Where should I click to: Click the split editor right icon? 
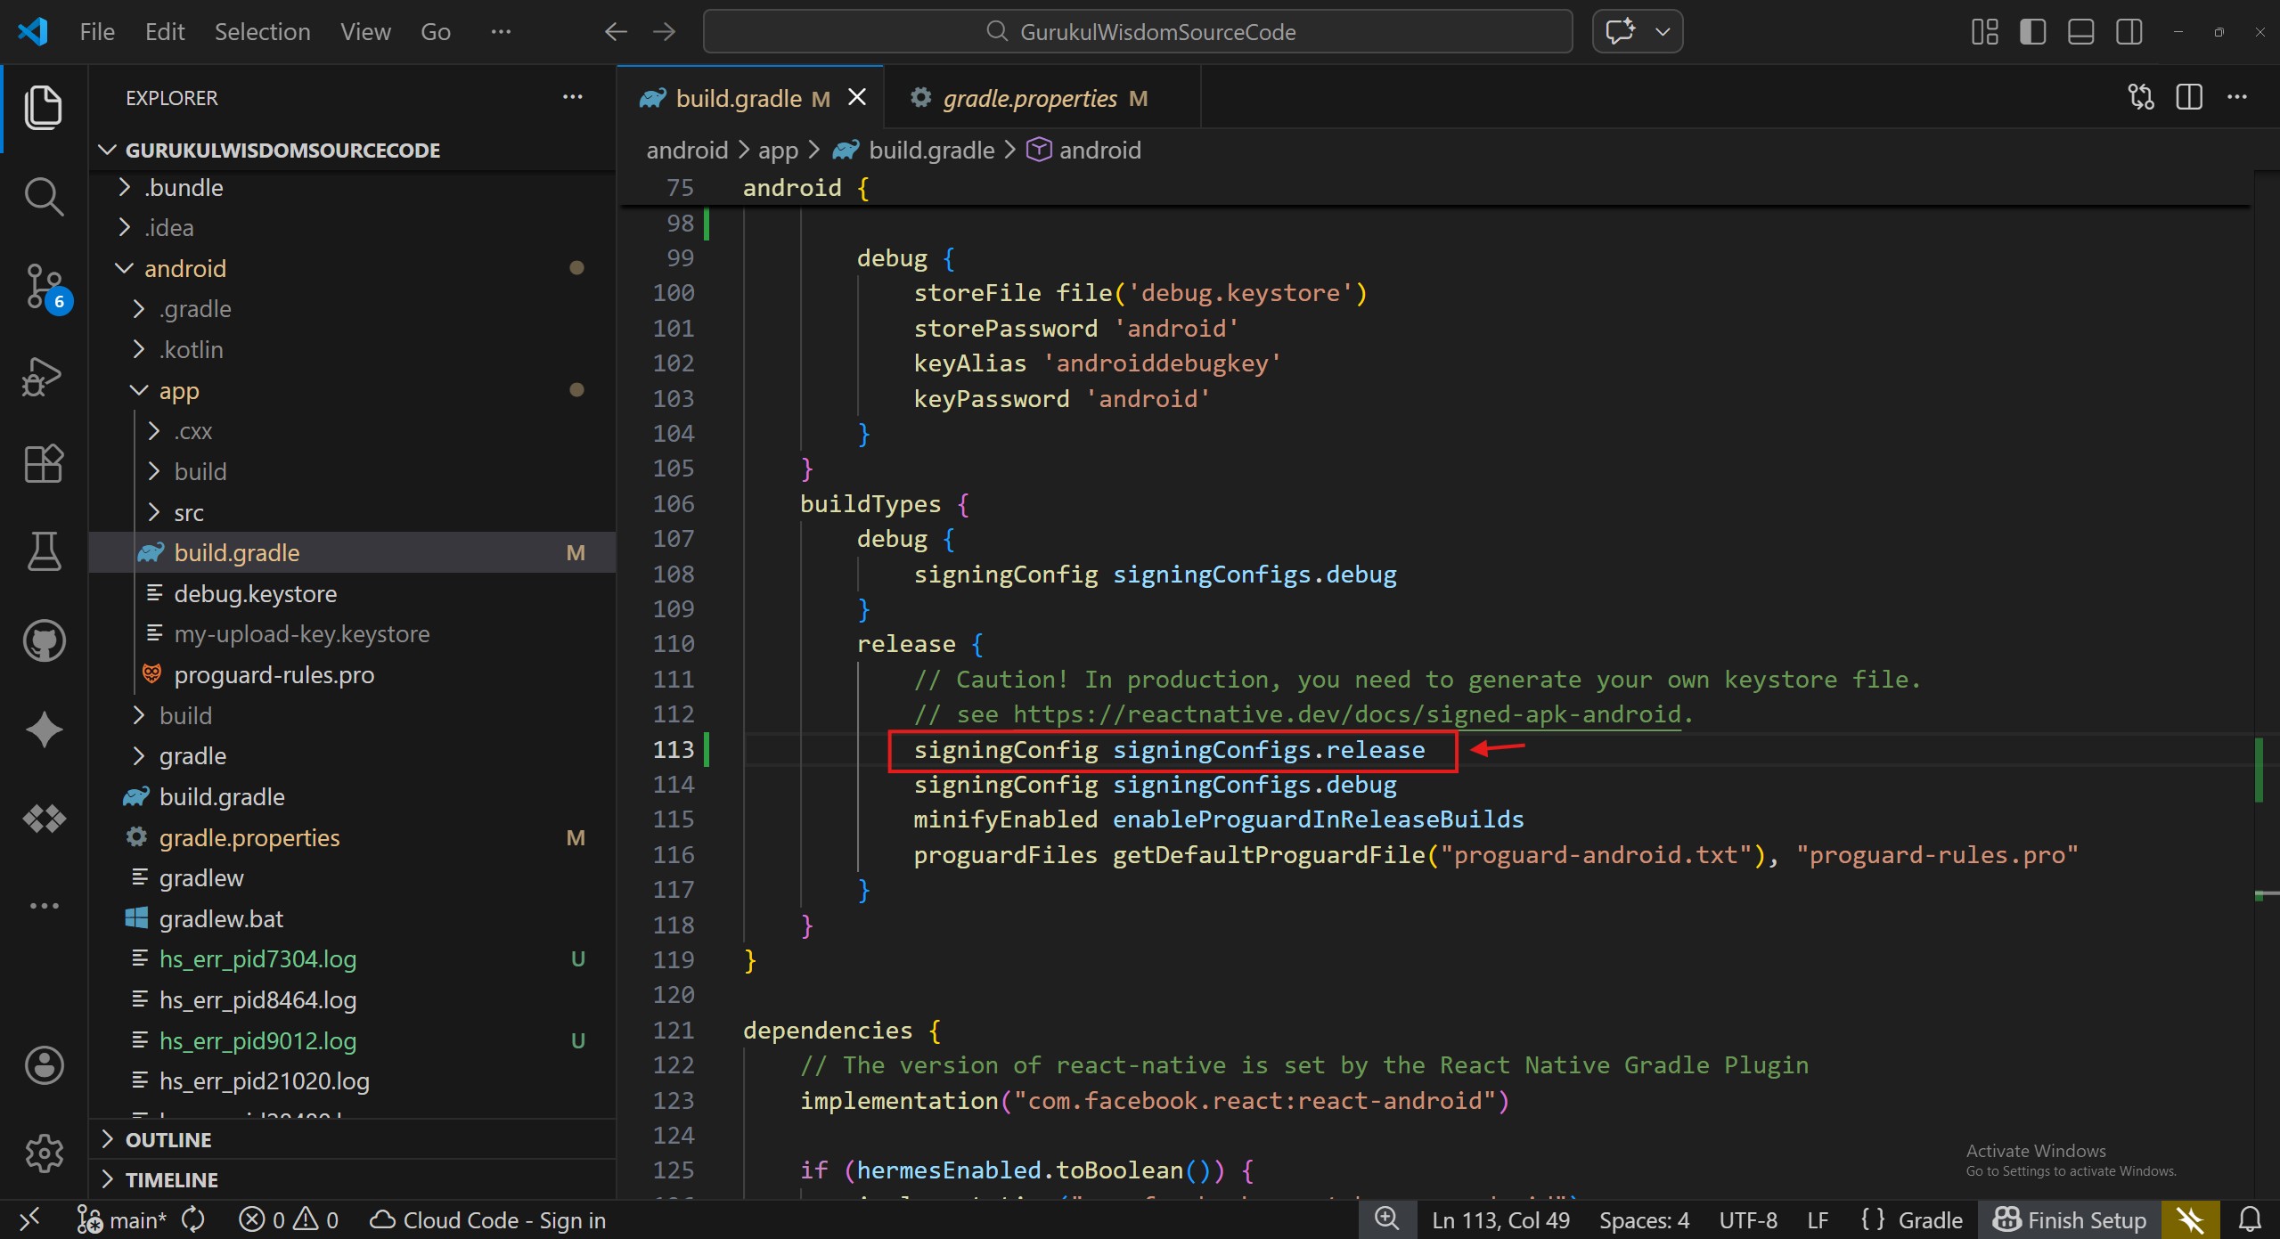(x=2188, y=97)
